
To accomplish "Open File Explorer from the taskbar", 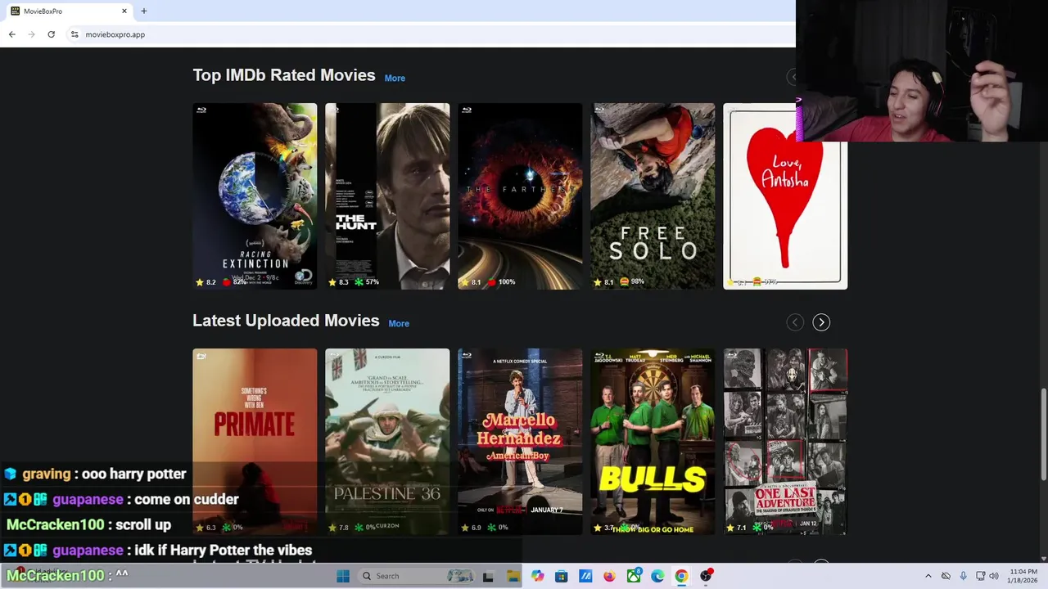I will (x=513, y=576).
